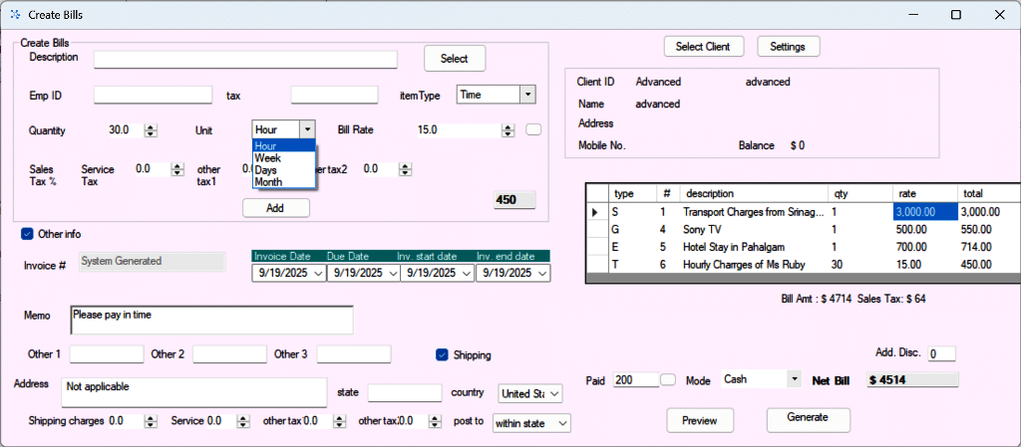Image resolution: width=1021 pixels, height=447 pixels.
Task: Disable the Shipping checkbox
Action: (x=442, y=354)
